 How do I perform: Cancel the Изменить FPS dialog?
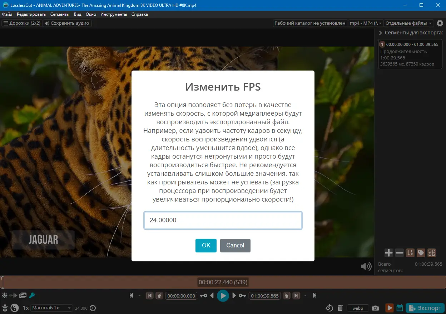(235, 246)
